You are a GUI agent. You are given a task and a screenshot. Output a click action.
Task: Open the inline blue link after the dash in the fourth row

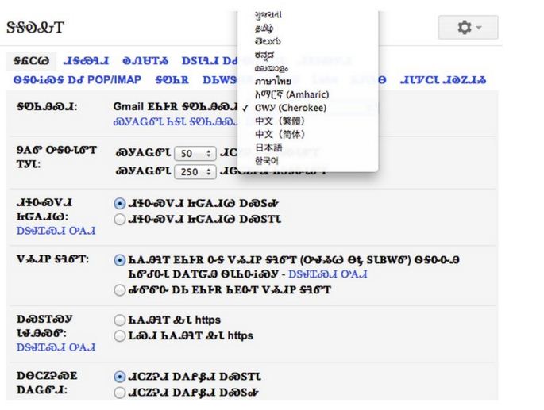coord(328,274)
